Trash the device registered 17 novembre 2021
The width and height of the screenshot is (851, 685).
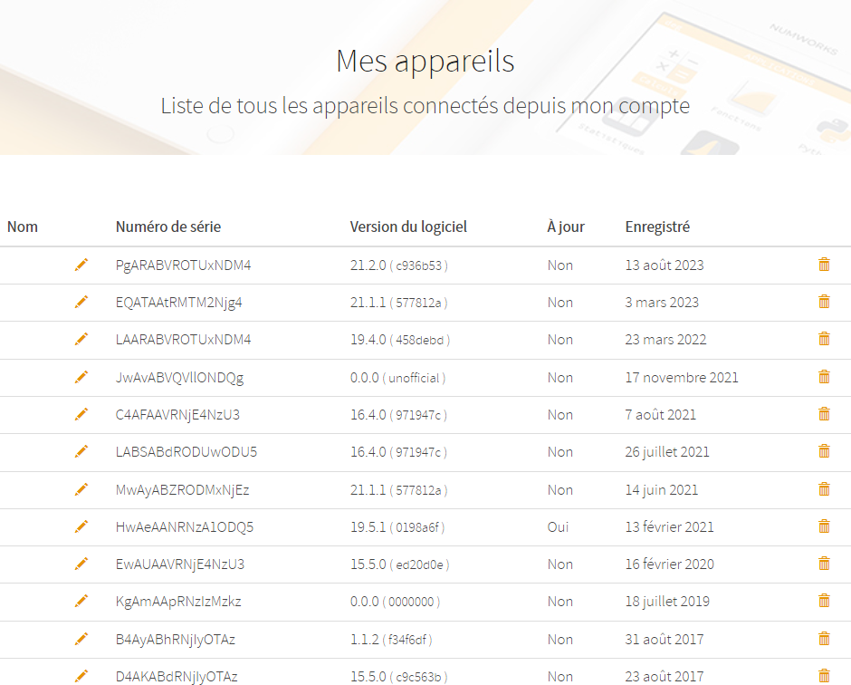point(824,377)
